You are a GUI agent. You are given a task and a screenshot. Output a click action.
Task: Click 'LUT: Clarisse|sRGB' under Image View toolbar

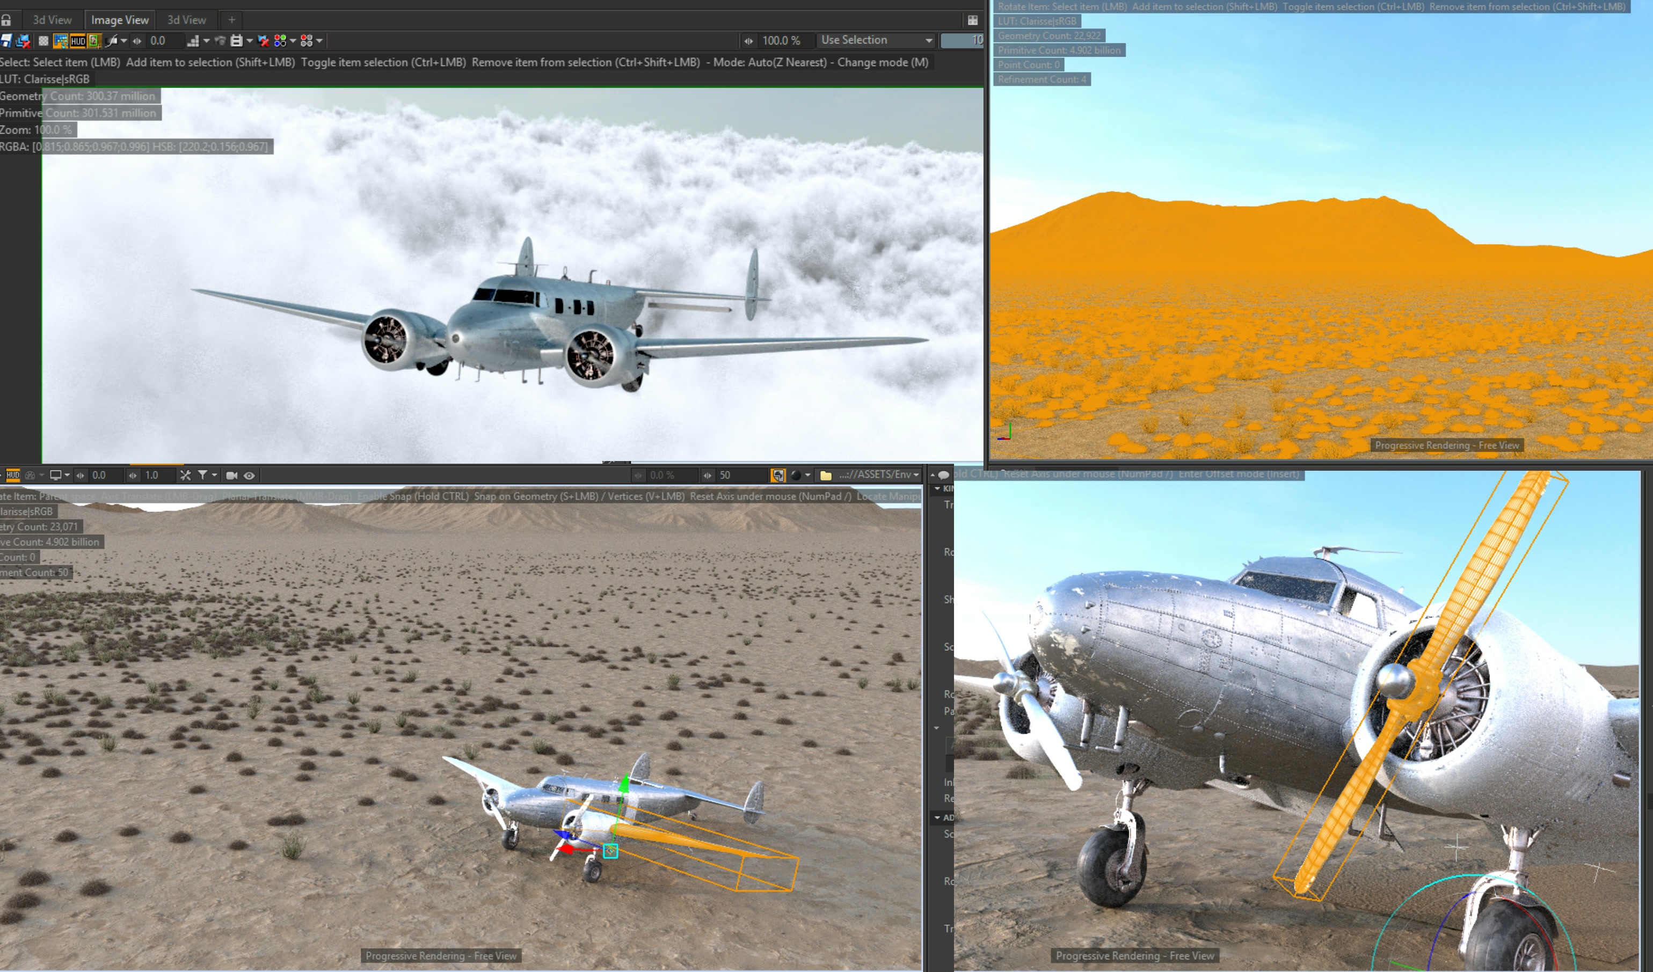click(x=45, y=79)
